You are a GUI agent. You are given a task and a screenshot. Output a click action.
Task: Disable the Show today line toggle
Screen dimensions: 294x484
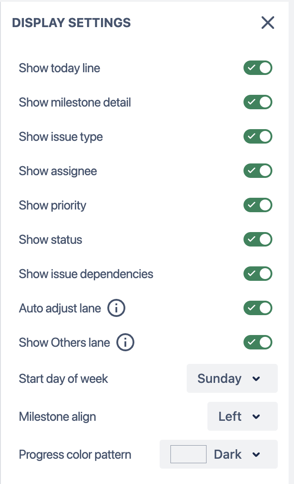[x=258, y=68]
